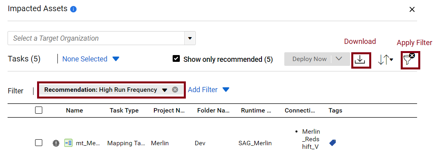This screenshot has height=158, width=441.
Task: Sort by the Name column header
Action: [75, 111]
